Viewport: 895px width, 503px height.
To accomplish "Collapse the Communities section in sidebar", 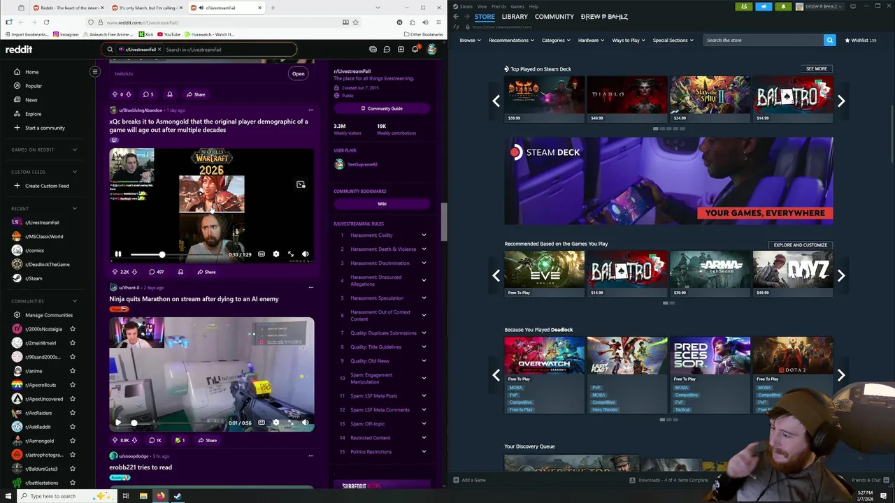I will 74,301.
